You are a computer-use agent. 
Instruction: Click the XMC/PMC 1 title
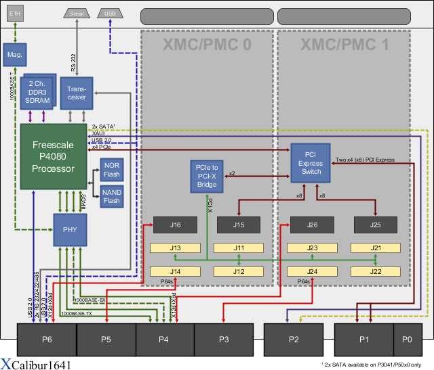[344, 45]
